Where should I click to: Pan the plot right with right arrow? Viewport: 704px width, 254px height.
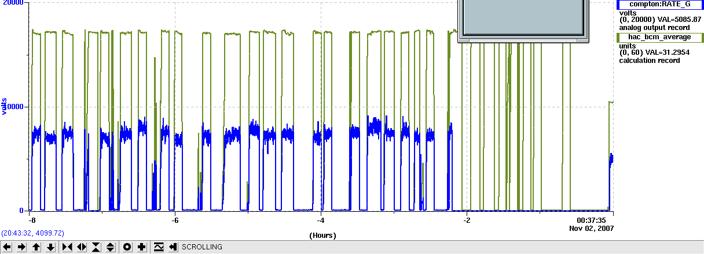click(x=21, y=247)
